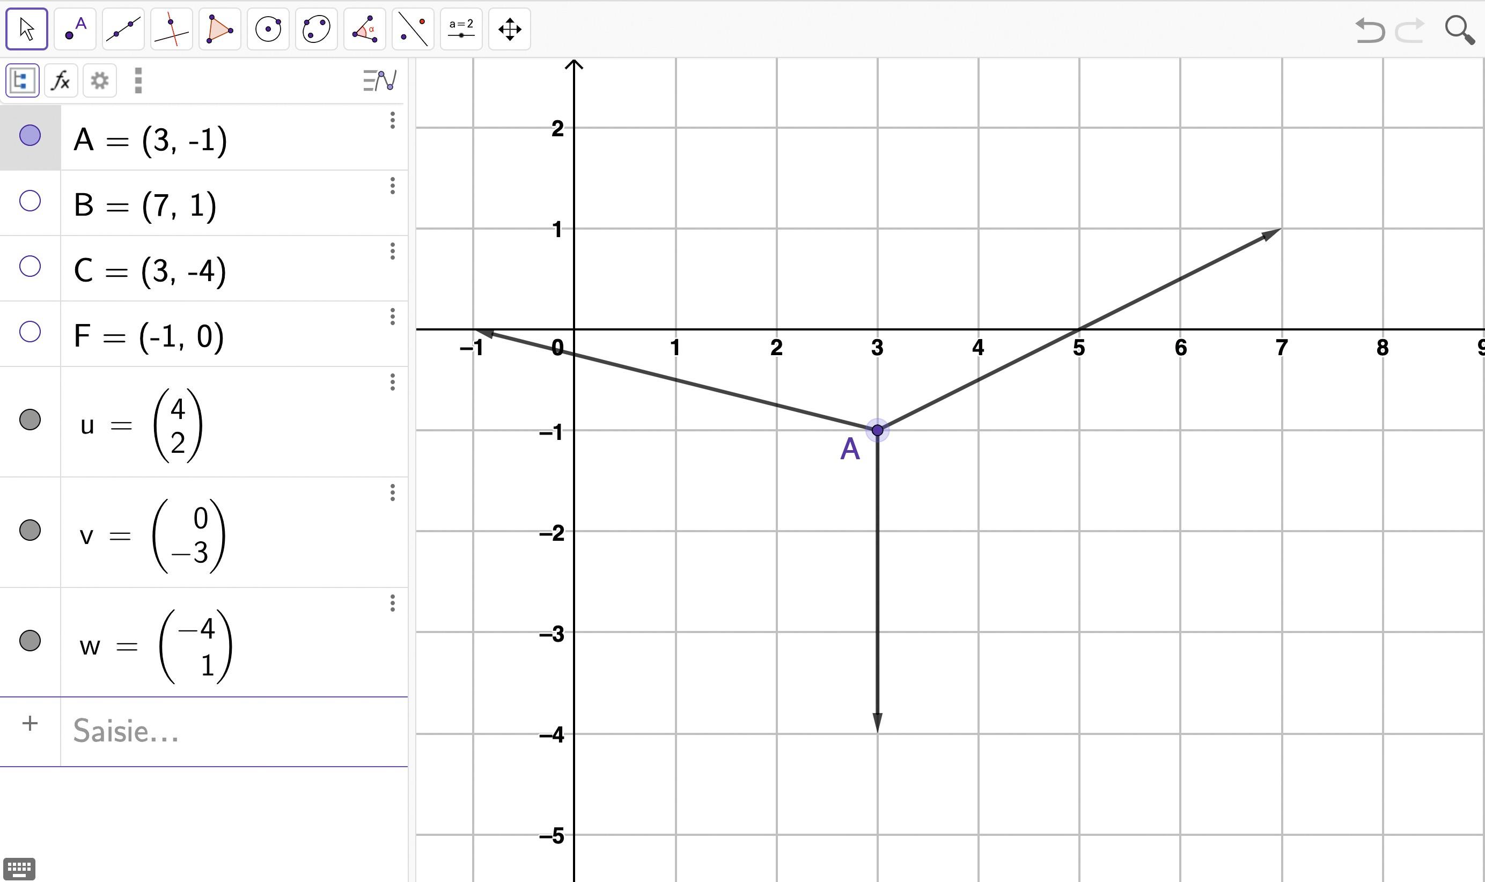Select the F = (-1, 0) definition
The height and width of the screenshot is (882, 1485).
149,337
